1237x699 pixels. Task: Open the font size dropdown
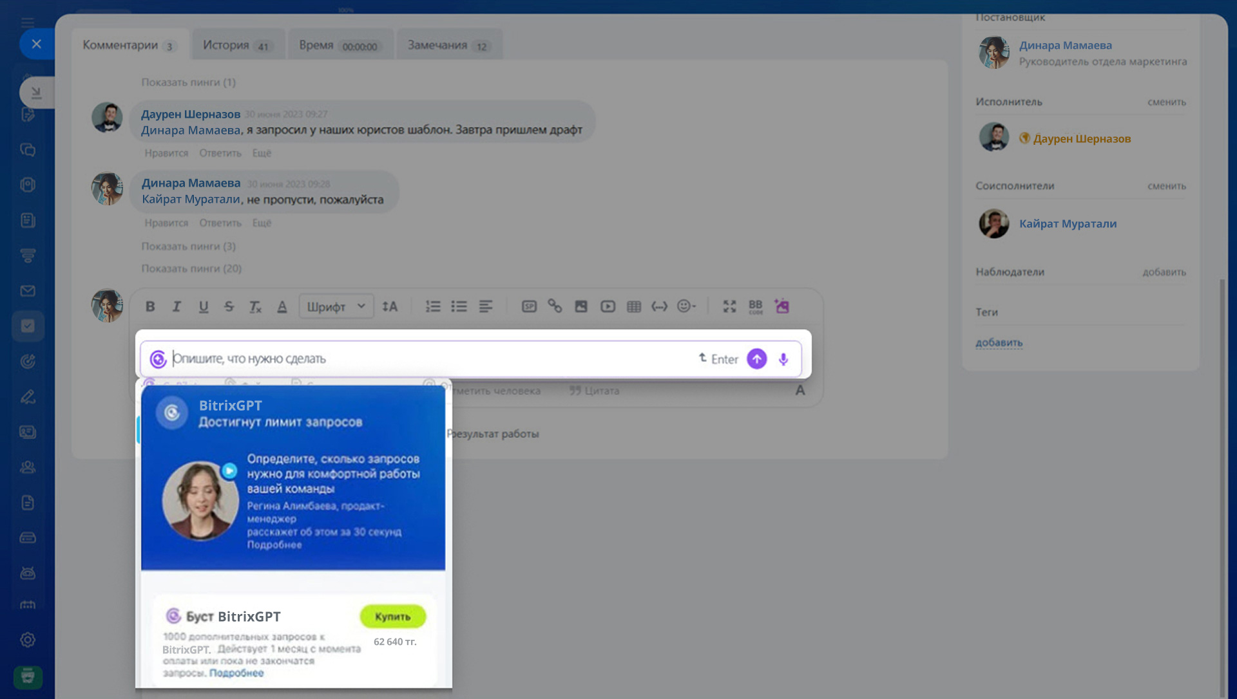pyautogui.click(x=390, y=307)
